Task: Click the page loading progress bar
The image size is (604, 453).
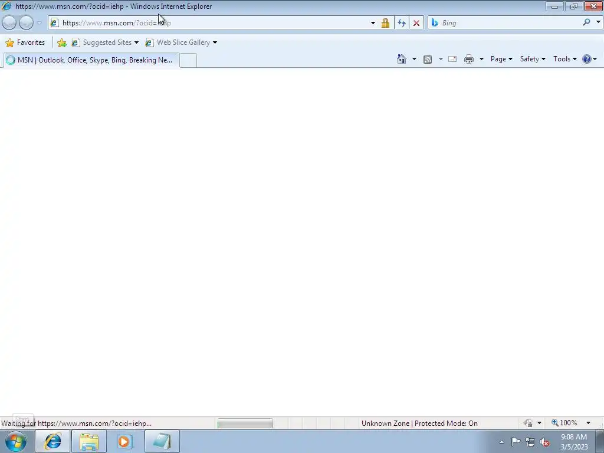Action: click(245, 424)
